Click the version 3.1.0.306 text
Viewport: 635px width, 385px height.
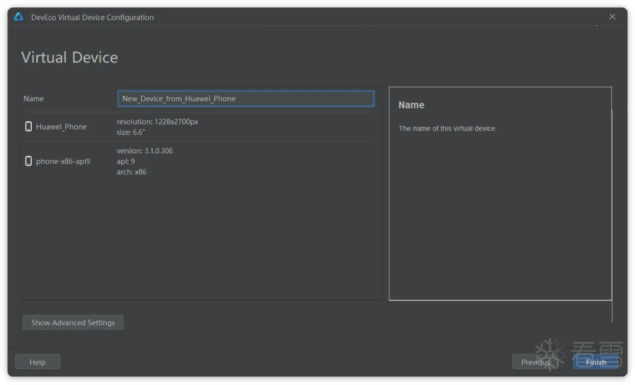click(144, 151)
